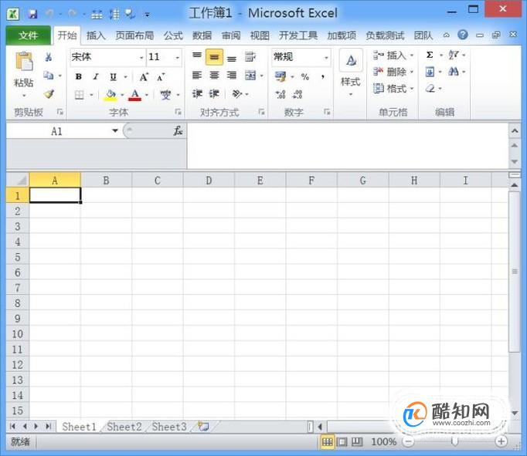527x456 pixels.
Task: Click column header D
Action: tap(209, 181)
